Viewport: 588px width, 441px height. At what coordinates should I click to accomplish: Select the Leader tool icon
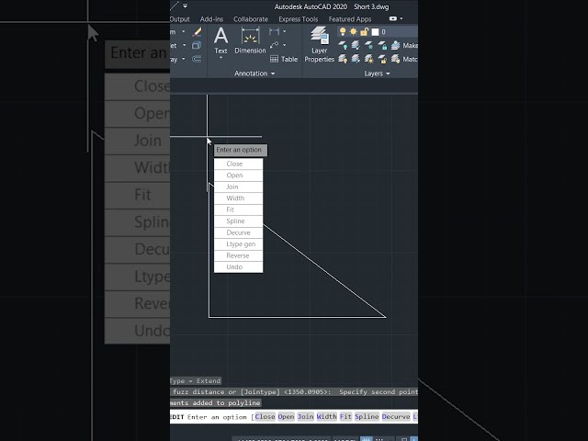(274, 45)
